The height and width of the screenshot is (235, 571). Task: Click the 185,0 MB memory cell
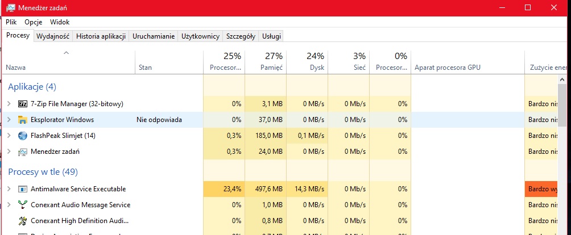(266, 136)
